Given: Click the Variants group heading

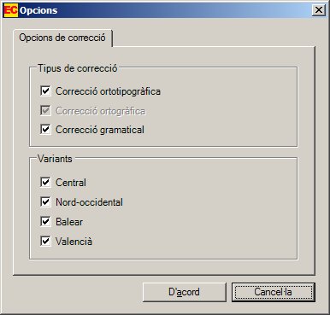Looking at the screenshot, I should pos(55,159).
